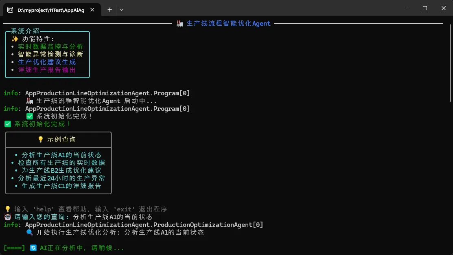453x255 pixels.
Task: Click the refresh icon beside AI正在分析中
Action: [33, 248]
